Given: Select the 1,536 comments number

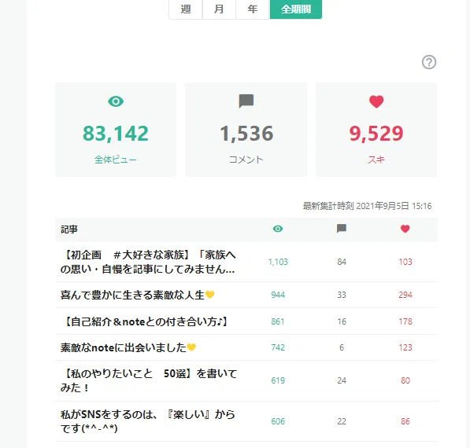Looking at the screenshot, I should (x=246, y=134).
